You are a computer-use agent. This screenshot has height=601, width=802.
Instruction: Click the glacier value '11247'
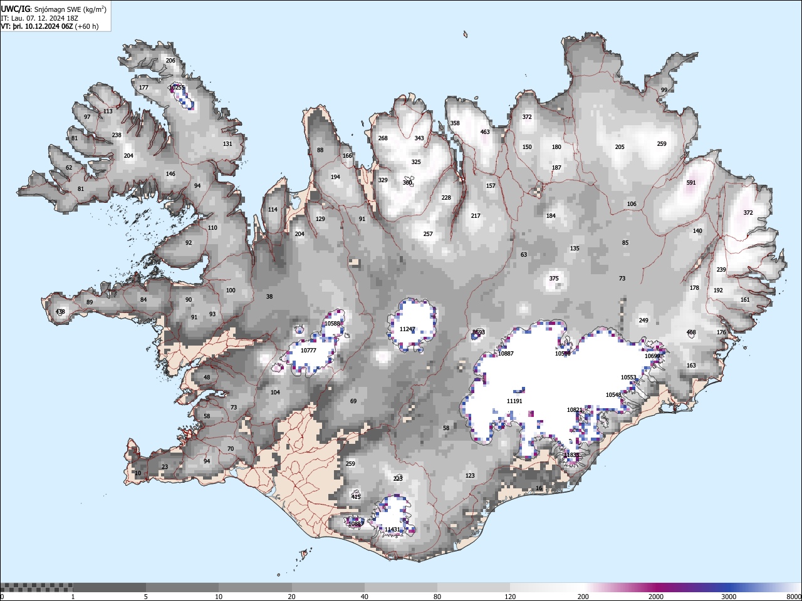[407, 329]
